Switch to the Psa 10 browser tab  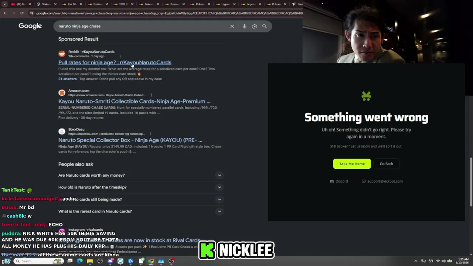tap(72, 4)
